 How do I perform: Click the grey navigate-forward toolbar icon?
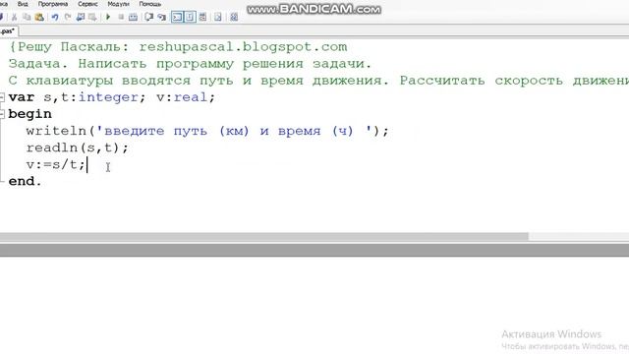coord(92,17)
